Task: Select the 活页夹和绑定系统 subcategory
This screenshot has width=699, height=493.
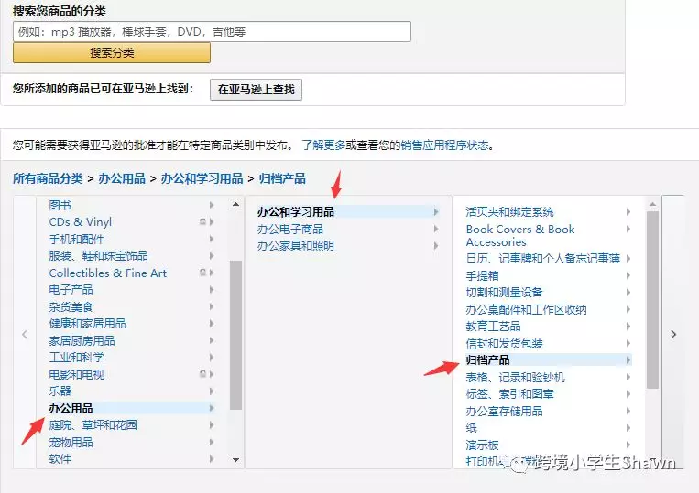Action: (509, 212)
